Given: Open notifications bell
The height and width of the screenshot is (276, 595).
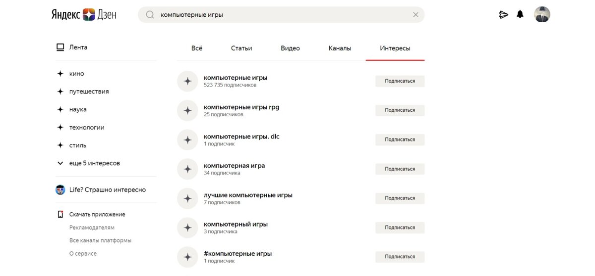Looking at the screenshot, I should [520, 14].
